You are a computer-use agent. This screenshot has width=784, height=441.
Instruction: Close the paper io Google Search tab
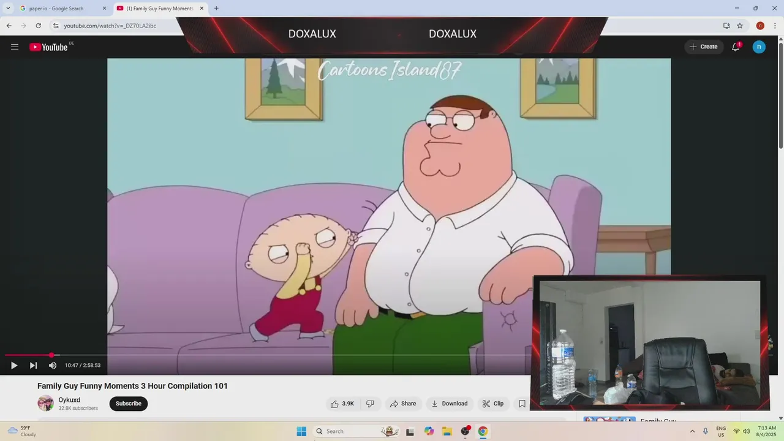click(104, 9)
